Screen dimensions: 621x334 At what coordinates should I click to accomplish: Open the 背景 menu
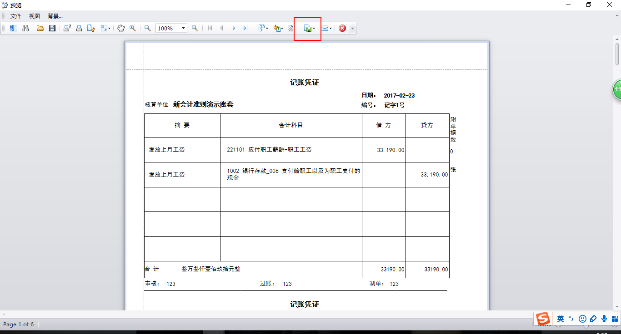pyautogui.click(x=55, y=16)
